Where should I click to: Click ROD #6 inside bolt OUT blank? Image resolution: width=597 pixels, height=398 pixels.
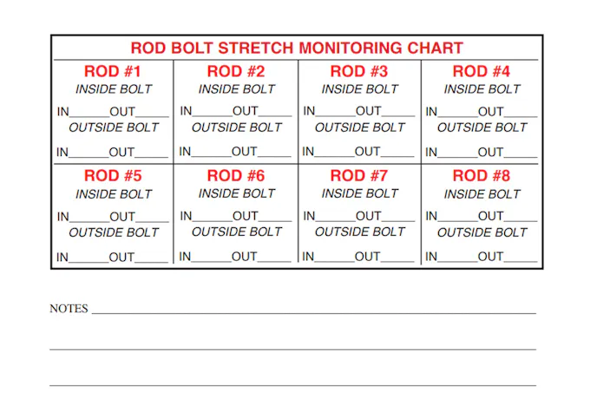[275, 218]
